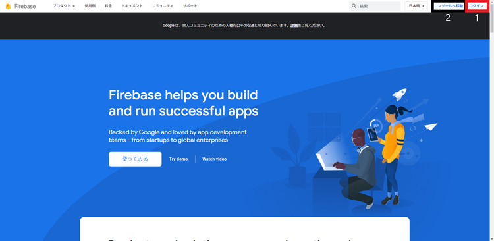Open the 使用例 menu item
Screen dimensions: 494x241
click(90, 6)
